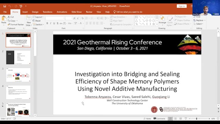The height and width of the screenshot is (124, 220).
Task: Click the Bullets list icon
Action: [x=87, y=18]
